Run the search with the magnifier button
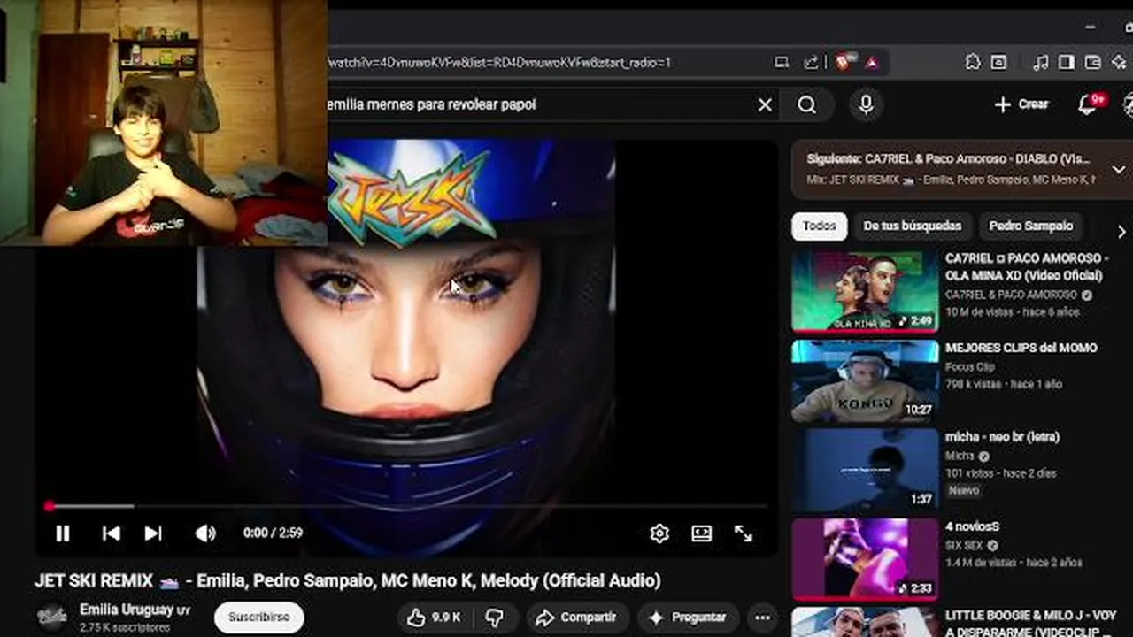This screenshot has height=637, width=1133. [807, 104]
